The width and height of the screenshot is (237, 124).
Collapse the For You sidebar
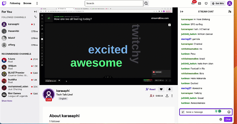(x=35, y=12)
